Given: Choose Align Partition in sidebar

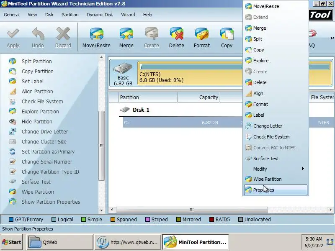Looking at the screenshot, I should 37,91.
